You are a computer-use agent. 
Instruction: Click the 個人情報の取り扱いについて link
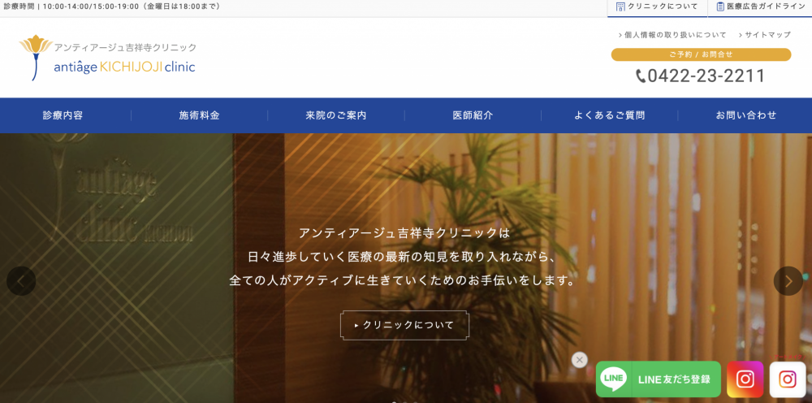[675, 35]
